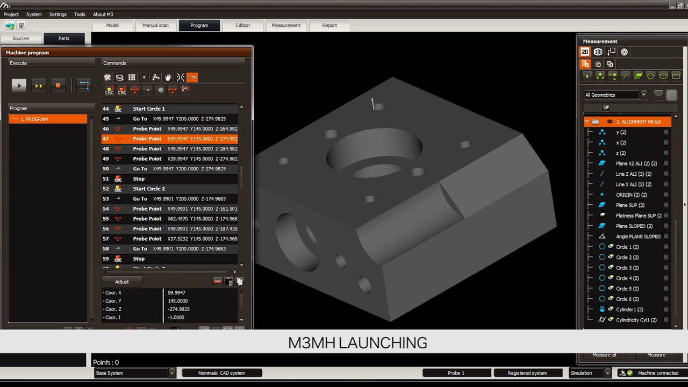
Task: Select the green circle geometry tool
Action: point(650,76)
